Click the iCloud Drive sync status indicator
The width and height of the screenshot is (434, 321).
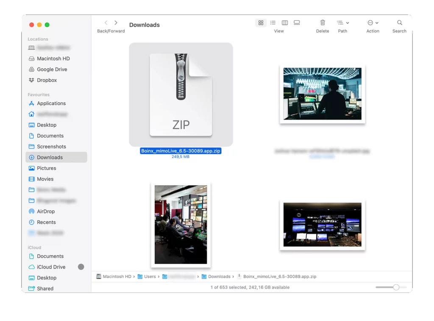81,267
